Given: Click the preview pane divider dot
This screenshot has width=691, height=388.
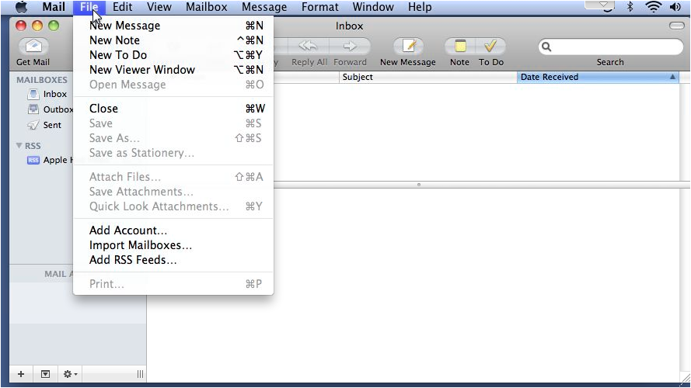Looking at the screenshot, I should (419, 185).
